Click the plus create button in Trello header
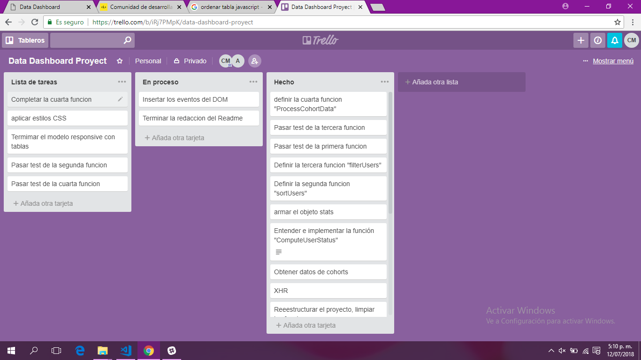Screen dimensions: 641x360 [581, 40]
